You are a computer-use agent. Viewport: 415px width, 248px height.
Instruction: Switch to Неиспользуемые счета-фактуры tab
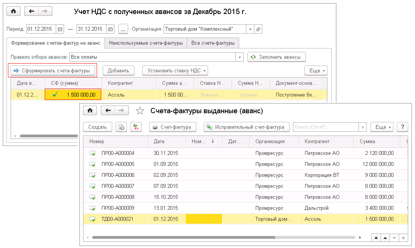pos(146,43)
